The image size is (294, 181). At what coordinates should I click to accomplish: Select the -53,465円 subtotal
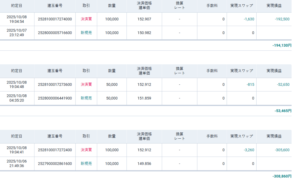(x=283, y=111)
